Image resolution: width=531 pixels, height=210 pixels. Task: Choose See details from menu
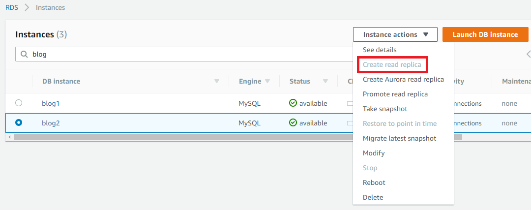(x=380, y=50)
